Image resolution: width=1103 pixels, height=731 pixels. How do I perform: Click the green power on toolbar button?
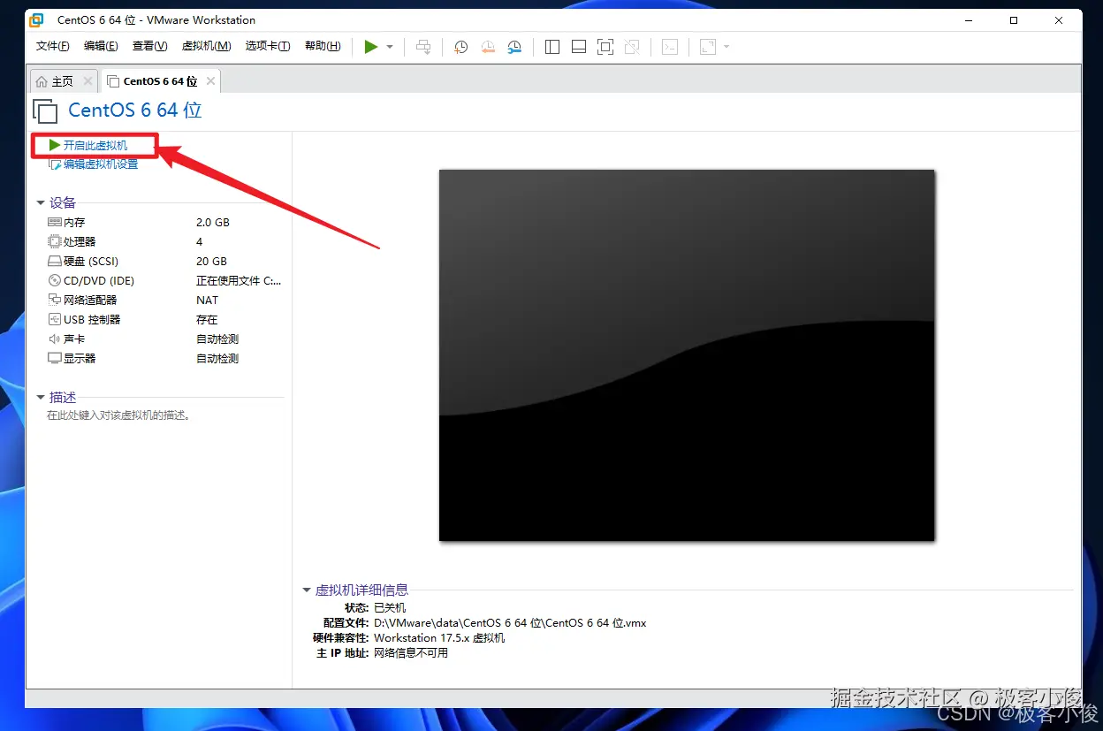tap(371, 47)
